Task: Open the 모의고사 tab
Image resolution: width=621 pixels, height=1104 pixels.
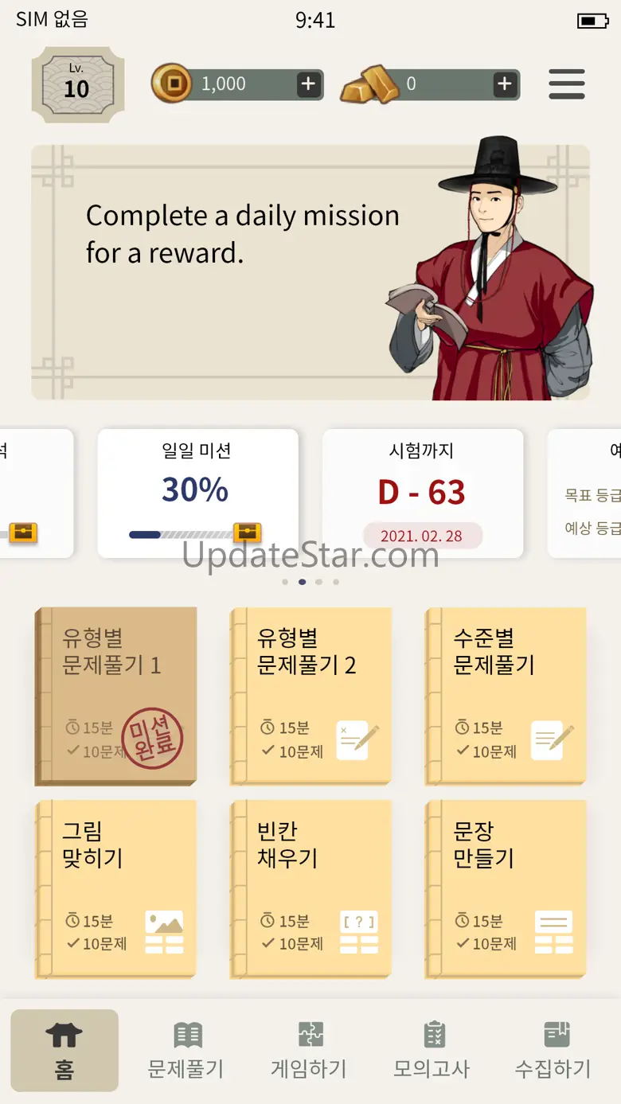Action: [432, 1051]
